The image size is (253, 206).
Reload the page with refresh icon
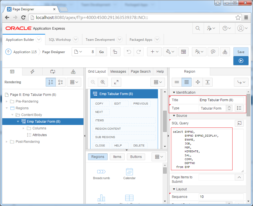click(24, 17)
